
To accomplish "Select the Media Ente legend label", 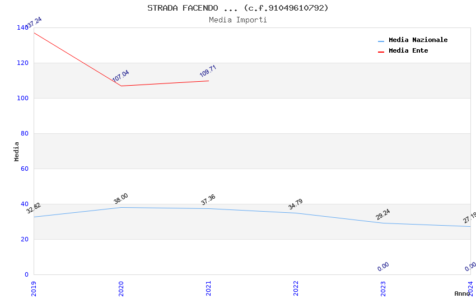I will pyautogui.click(x=408, y=51).
